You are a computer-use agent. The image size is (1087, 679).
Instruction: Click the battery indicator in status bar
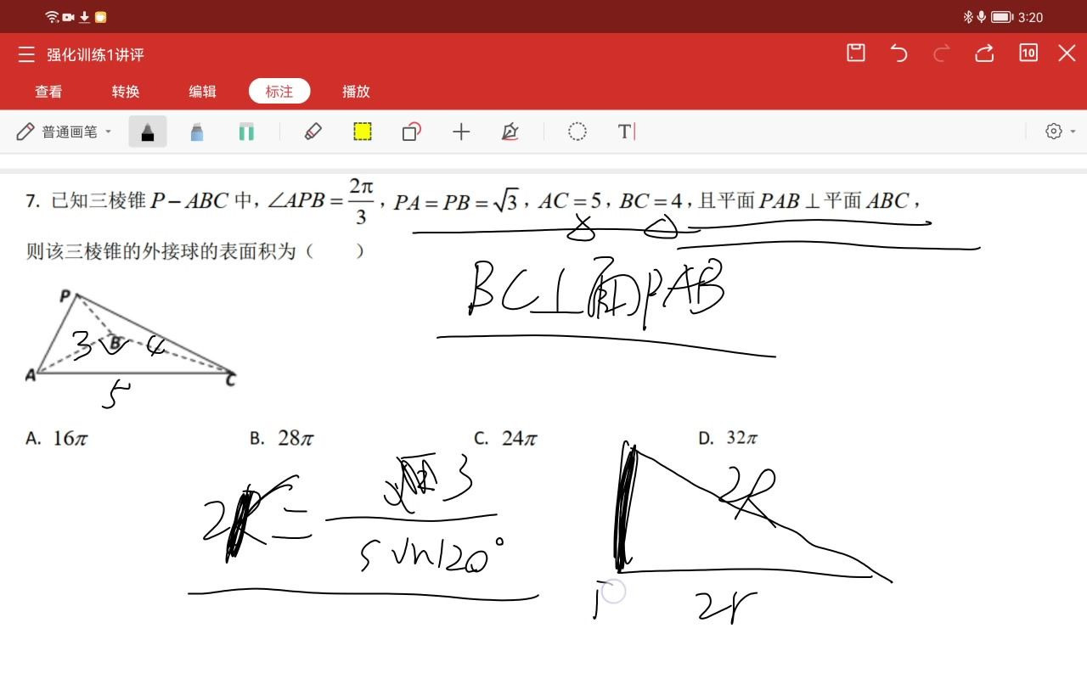tap(1002, 17)
